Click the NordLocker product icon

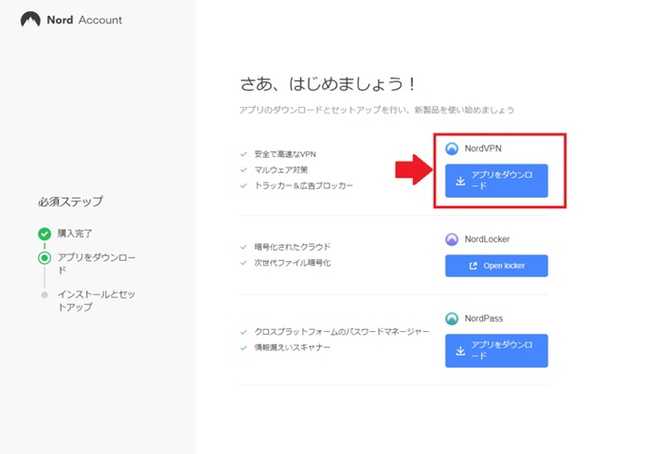tap(452, 239)
